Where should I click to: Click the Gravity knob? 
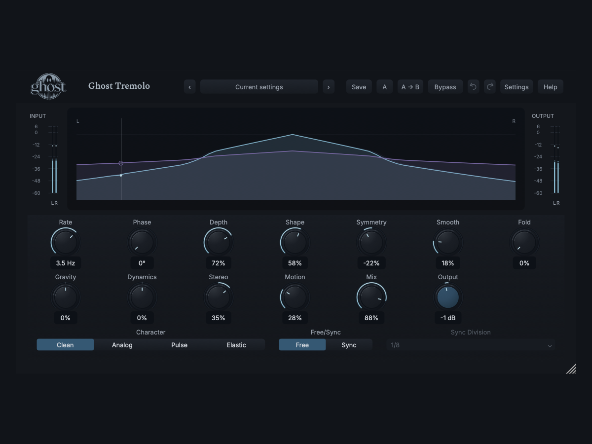click(66, 297)
